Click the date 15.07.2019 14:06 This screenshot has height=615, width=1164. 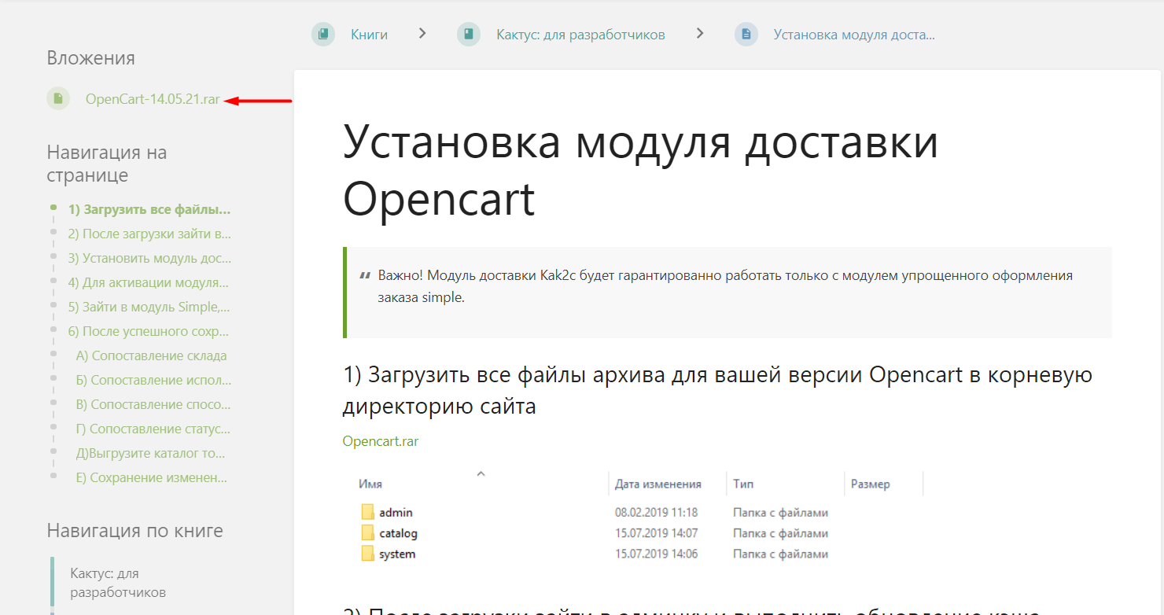click(x=657, y=554)
